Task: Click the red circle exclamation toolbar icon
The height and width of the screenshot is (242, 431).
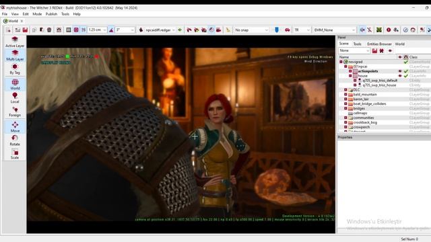Action: click(389, 30)
